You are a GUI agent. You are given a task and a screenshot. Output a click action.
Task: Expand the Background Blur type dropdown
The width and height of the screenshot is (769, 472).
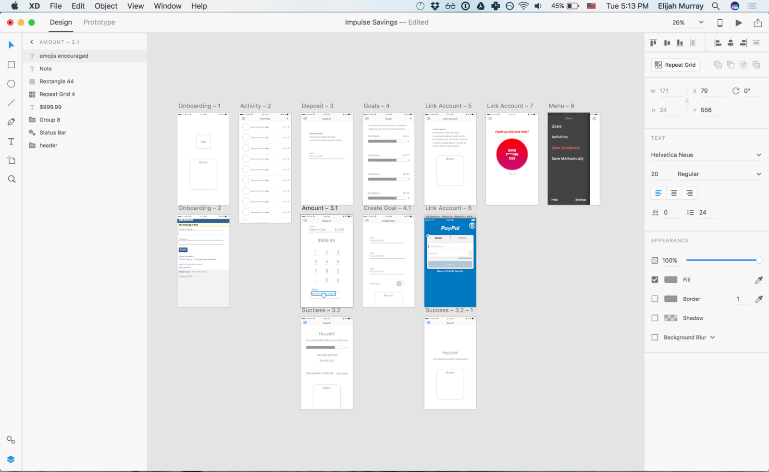pos(712,338)
